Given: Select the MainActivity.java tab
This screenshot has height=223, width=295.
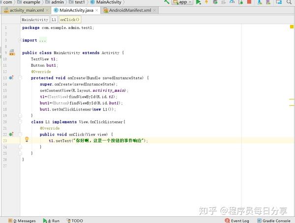Looking at the screenshot, I should point(76,10).
